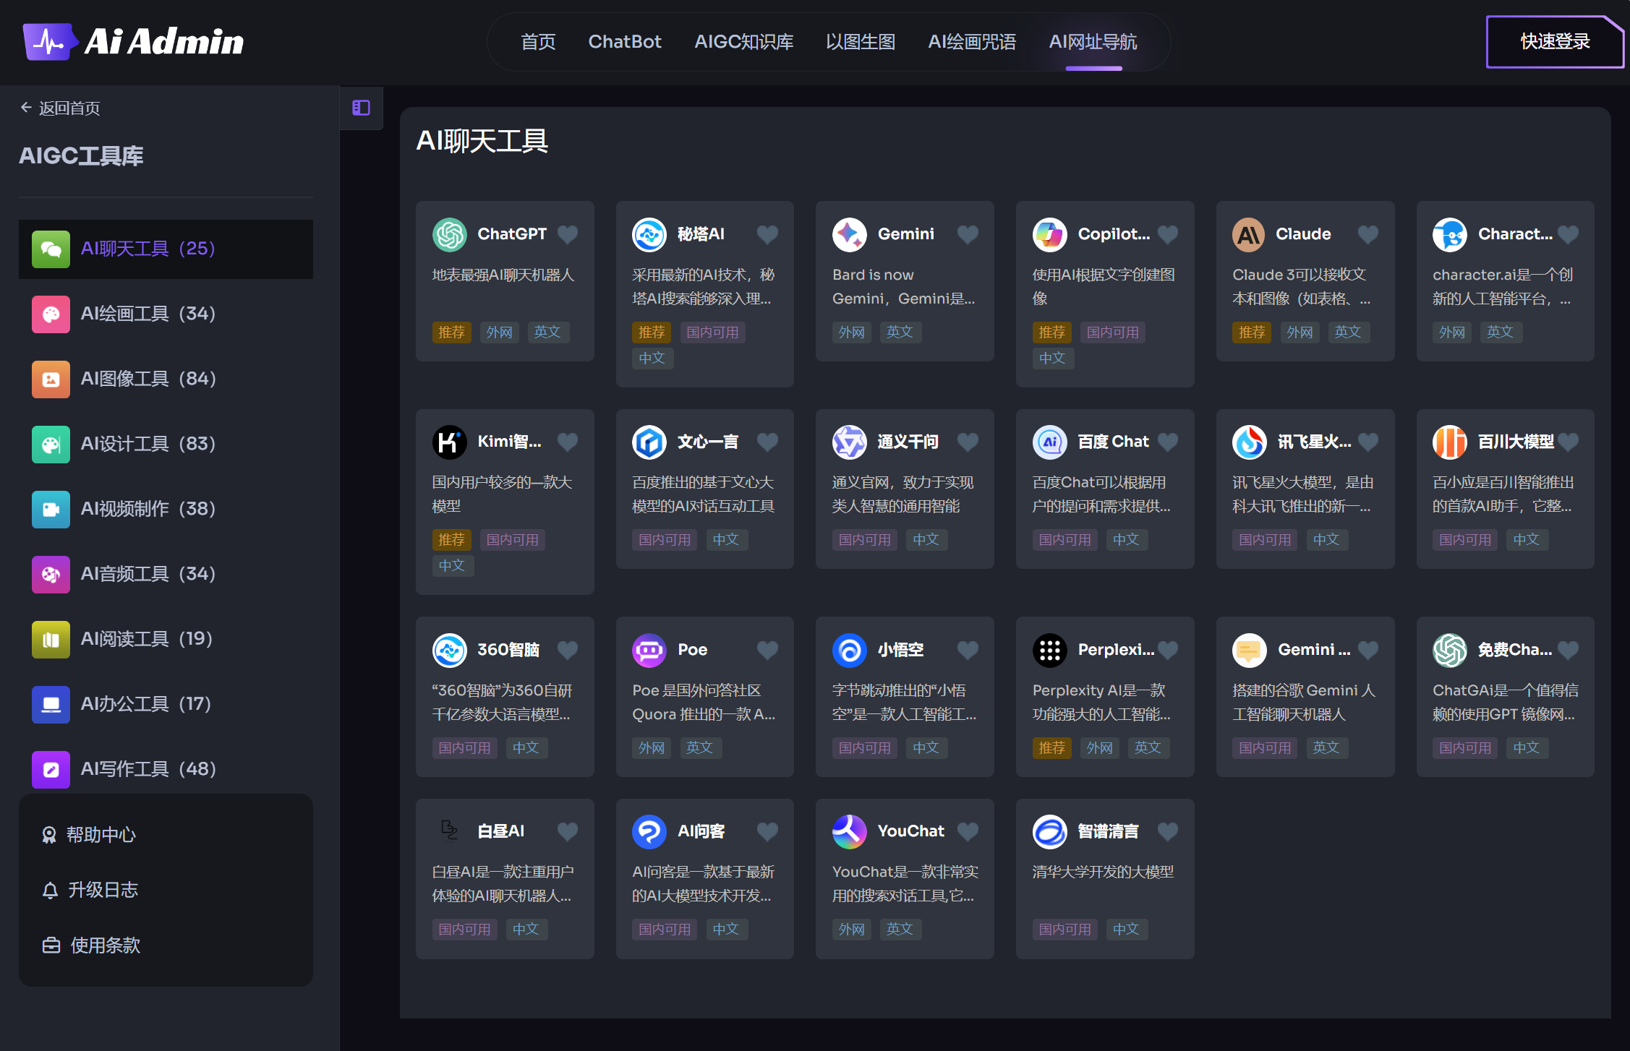
Task: Favorite YouChat with its heart
Action: (x=968, y=831)
